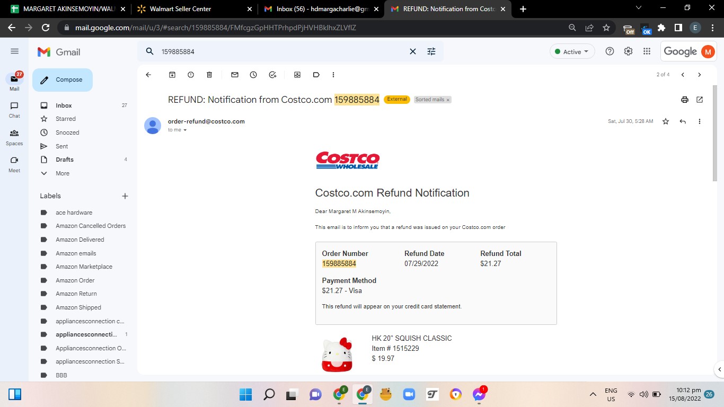Expand the More folders list
724x407 pixels.
[63, 173]
